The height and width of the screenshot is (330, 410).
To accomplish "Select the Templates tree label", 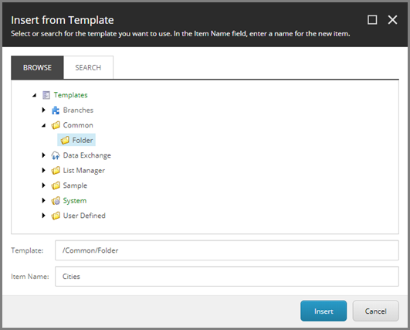I will coord(70,95).
